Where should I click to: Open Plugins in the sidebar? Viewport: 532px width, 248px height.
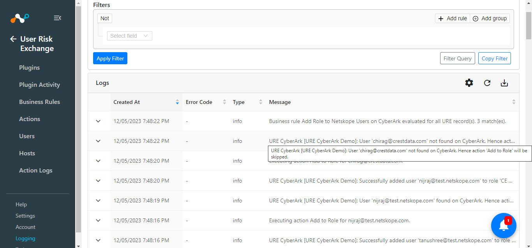click(30, 67)
